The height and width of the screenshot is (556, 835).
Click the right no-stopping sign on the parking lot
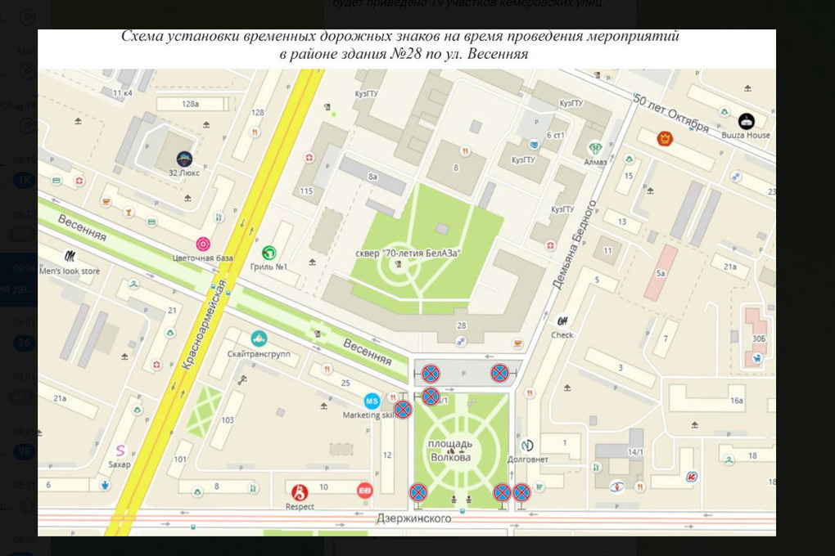[x=499, y=373]
